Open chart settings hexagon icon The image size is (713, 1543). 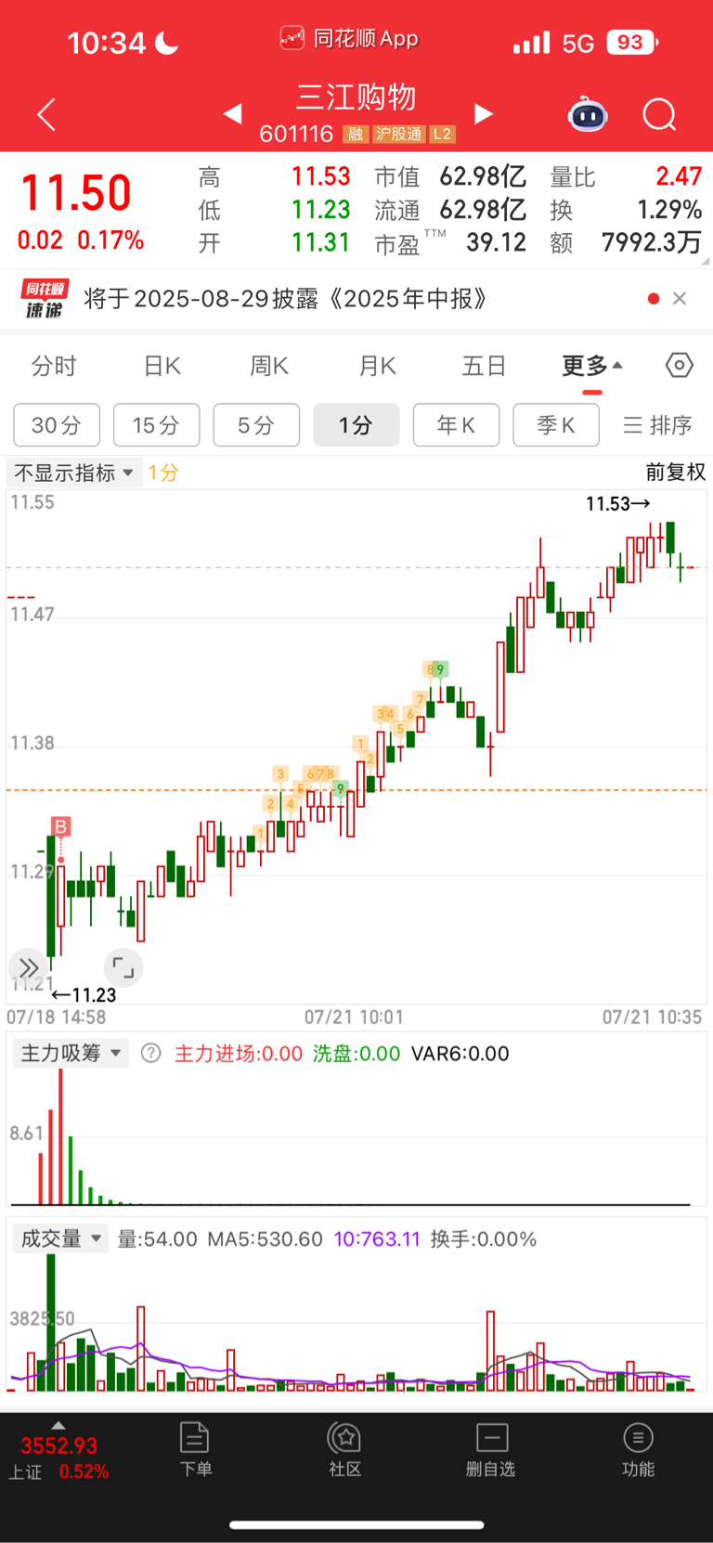(x=680, y=366)
